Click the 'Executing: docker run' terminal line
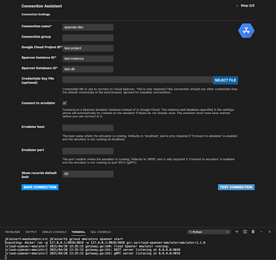Viewport: 276px width, 260px height. click(105, 243)
